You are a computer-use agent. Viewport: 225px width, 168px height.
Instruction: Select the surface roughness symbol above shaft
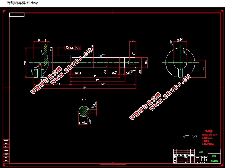tap(102, 56)
